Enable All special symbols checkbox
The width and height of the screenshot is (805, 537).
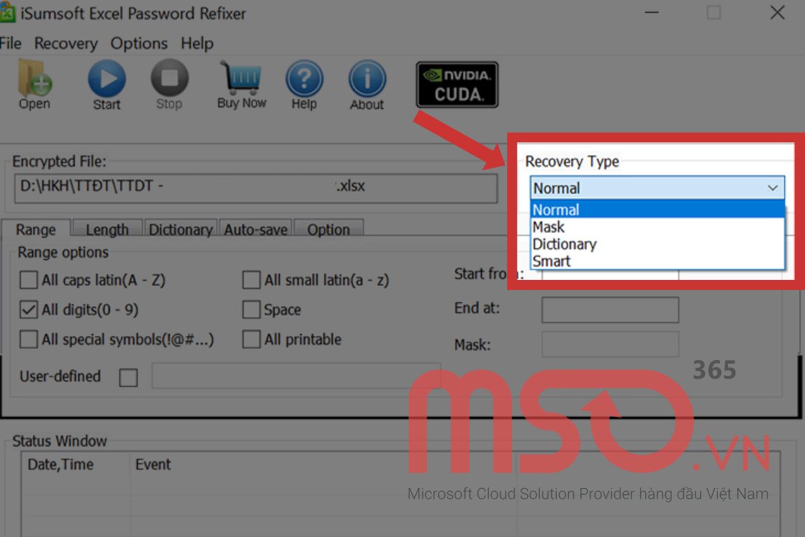click(x=29, y=339)
